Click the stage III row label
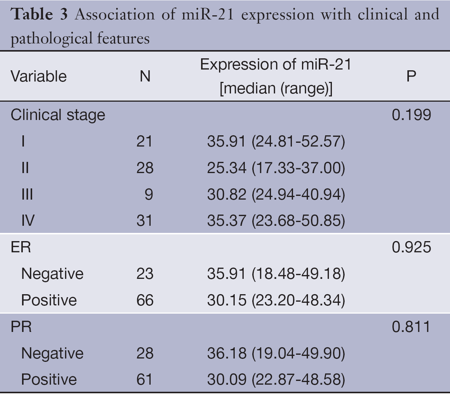Screen dimensions: 450x394 [x=27, y=194]
